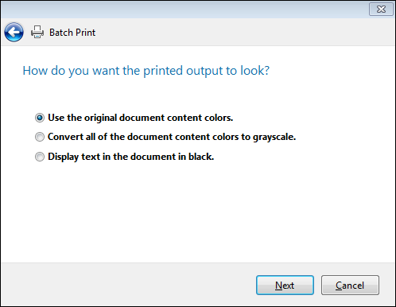Image resolution: width=396 pixels, height=307 pixels.
Task: Click the label text 'Convert all of the document content colors'
Action: (143, 137)
